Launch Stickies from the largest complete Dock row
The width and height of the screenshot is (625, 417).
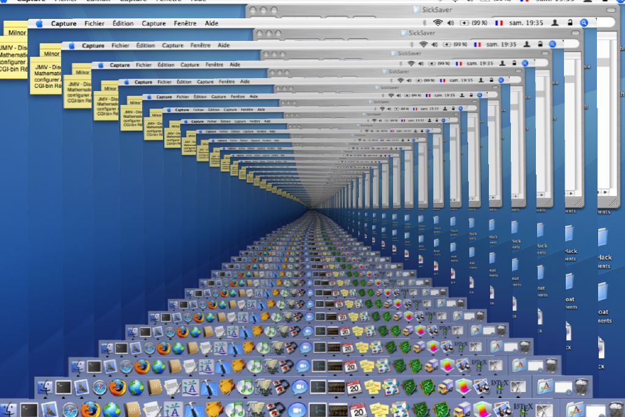coord(372,387)
